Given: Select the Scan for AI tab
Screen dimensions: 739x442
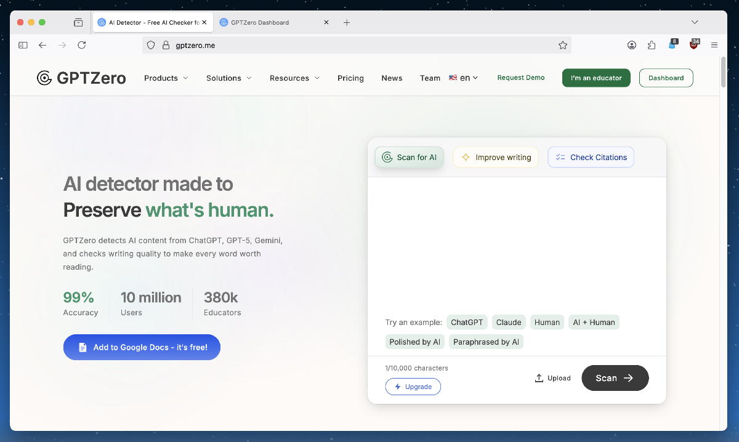Looking at the screenshot, I should 410,157.
